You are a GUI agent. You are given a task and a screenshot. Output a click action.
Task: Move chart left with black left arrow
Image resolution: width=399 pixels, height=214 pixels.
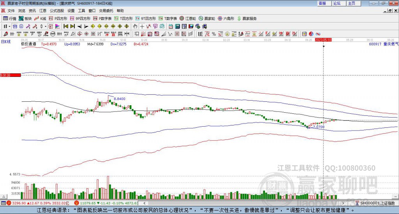[x=79, y=26]
